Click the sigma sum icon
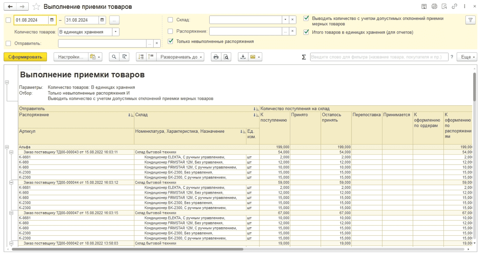483x256 pixels. [x=304, y=57]
